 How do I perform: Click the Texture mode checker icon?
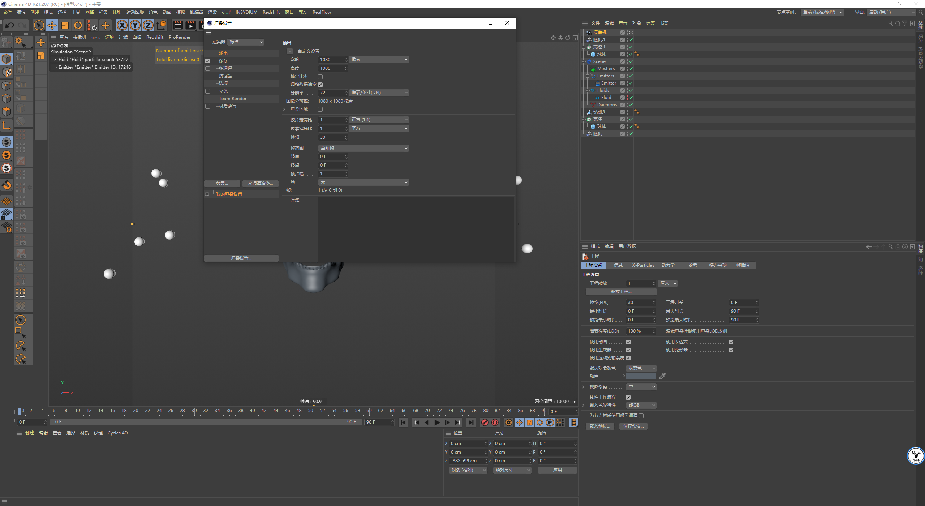pyautogui.click(x=7, y=72)
